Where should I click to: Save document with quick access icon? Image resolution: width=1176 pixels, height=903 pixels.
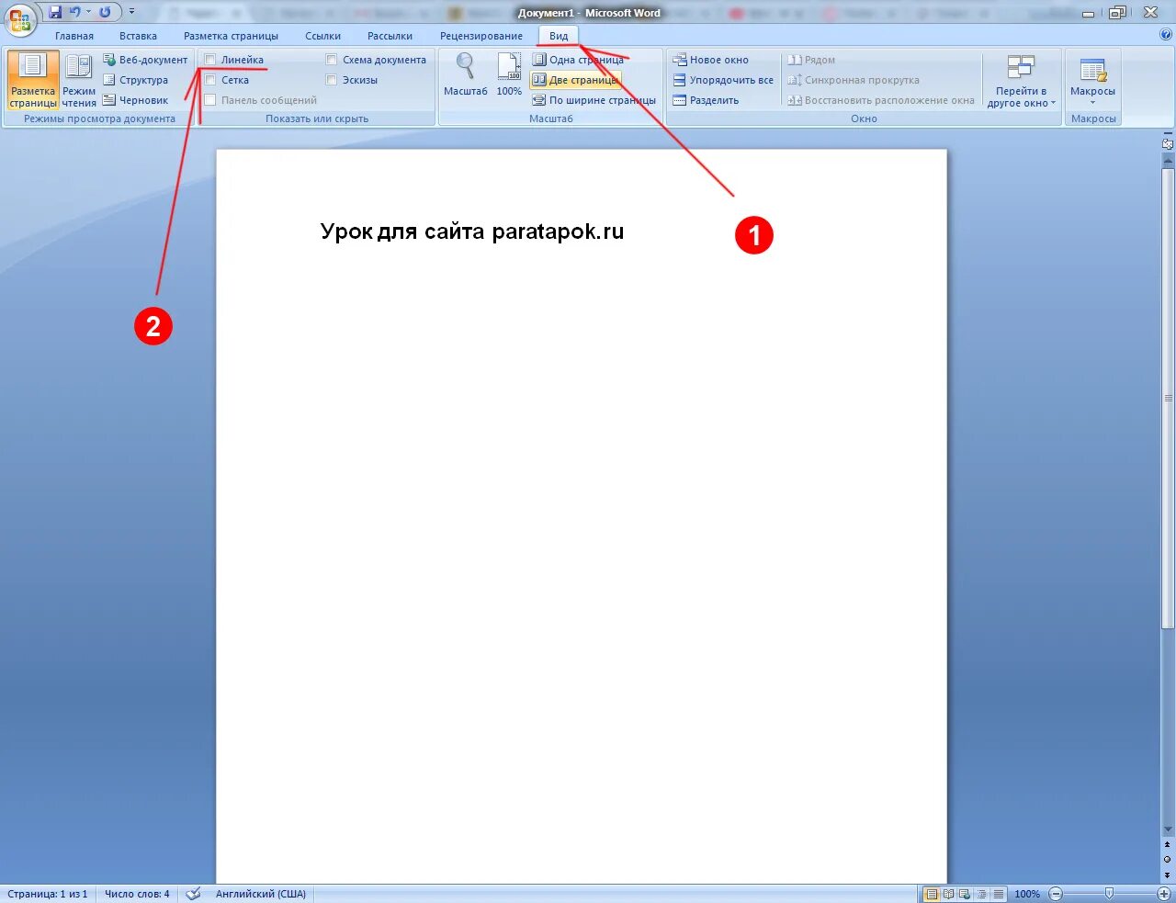pyautogui.click(x=55, y=12)
